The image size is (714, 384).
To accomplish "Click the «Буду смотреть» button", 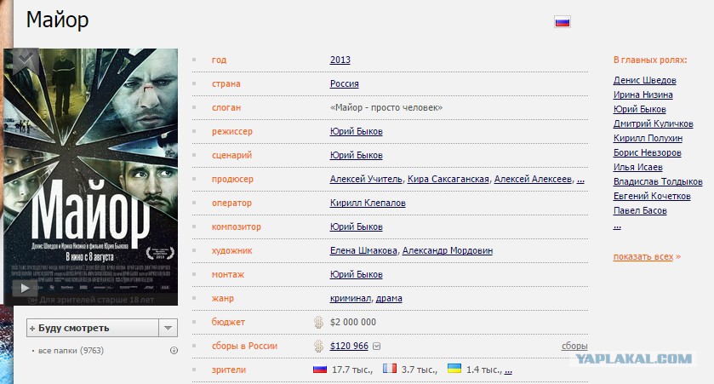I will coord(93,328).
